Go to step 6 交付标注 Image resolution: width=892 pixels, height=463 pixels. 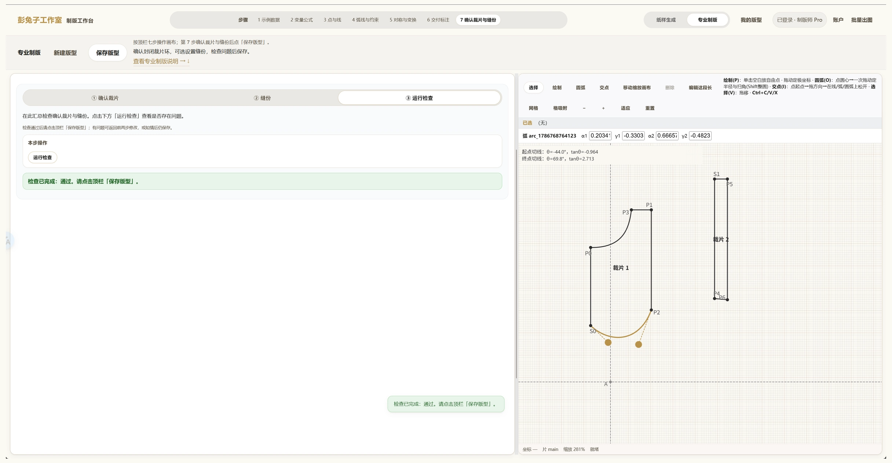point(438,20)
